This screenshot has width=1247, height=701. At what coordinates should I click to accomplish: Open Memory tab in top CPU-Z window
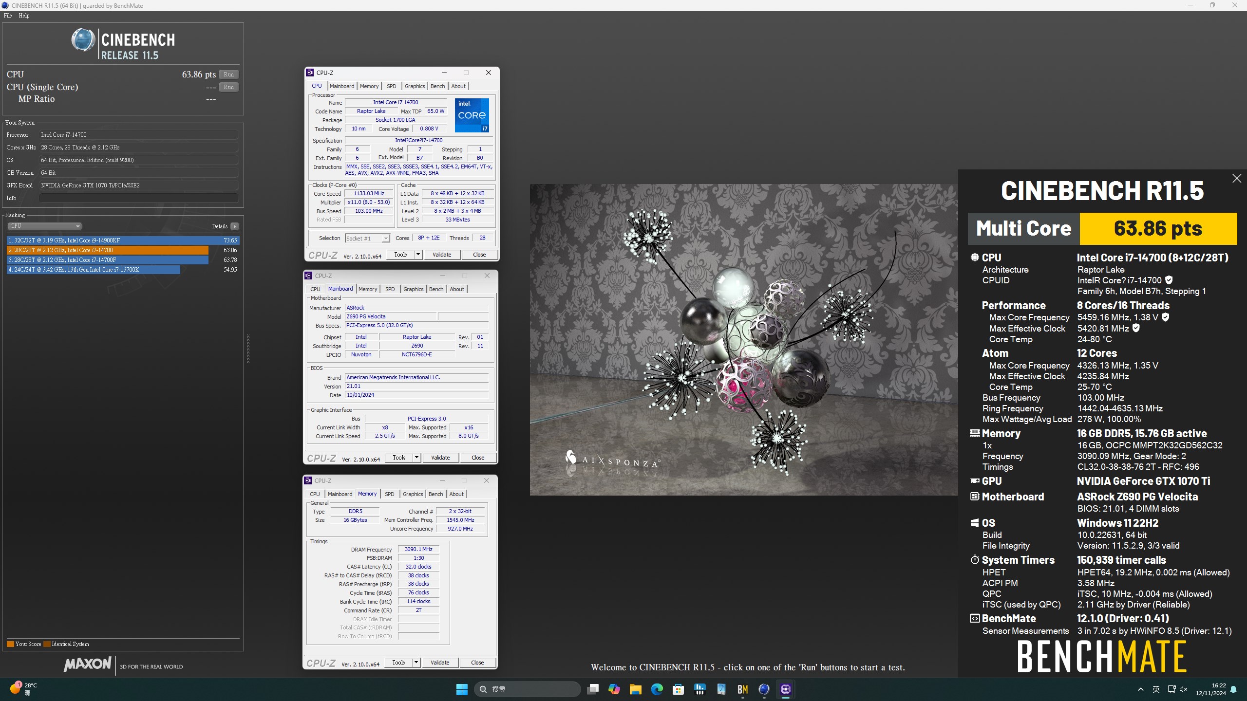[x=369, y=86]
